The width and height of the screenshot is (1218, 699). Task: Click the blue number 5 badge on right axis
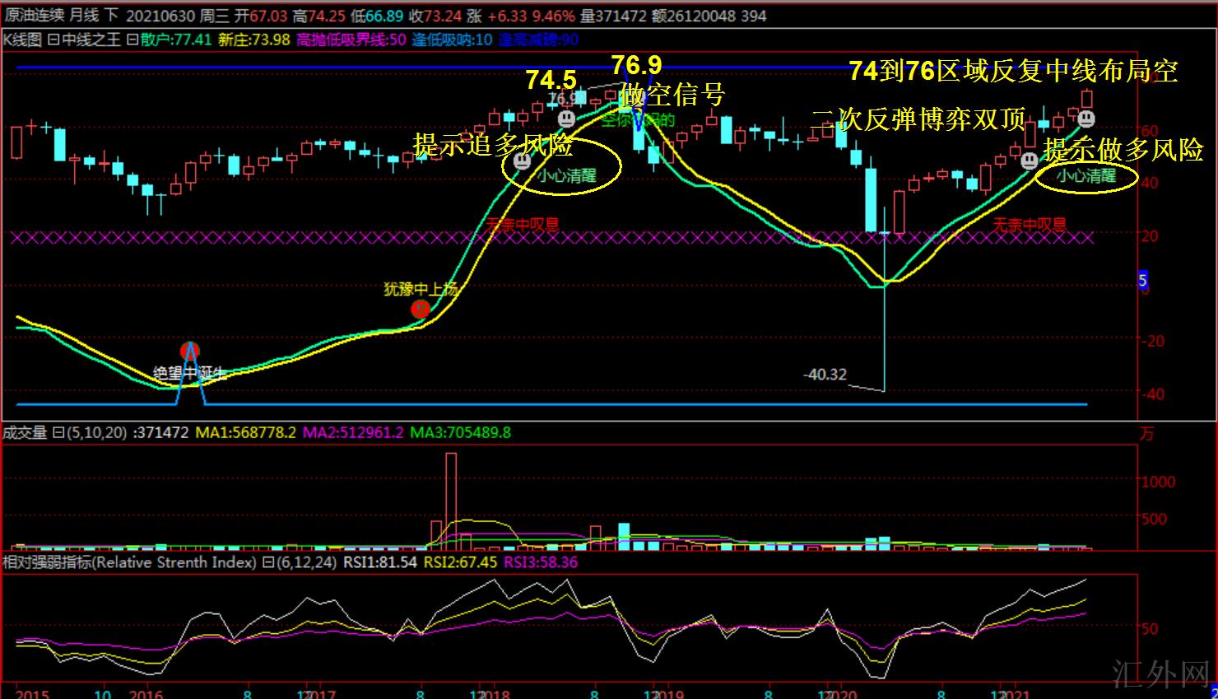[x=1142, y=280]
